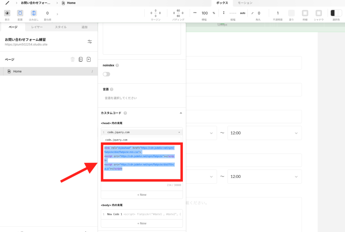Click the pencil editor icon in the top bar

tap(7, 3)
